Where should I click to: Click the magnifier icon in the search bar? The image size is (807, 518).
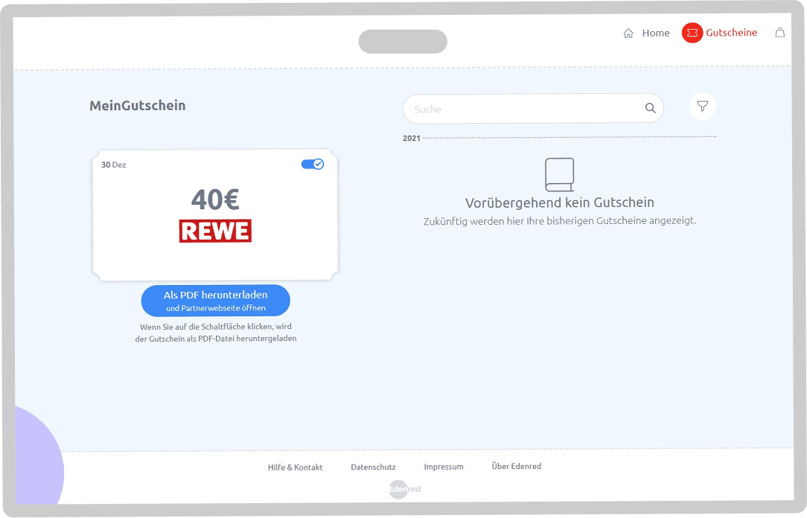(x=649, y=108)
